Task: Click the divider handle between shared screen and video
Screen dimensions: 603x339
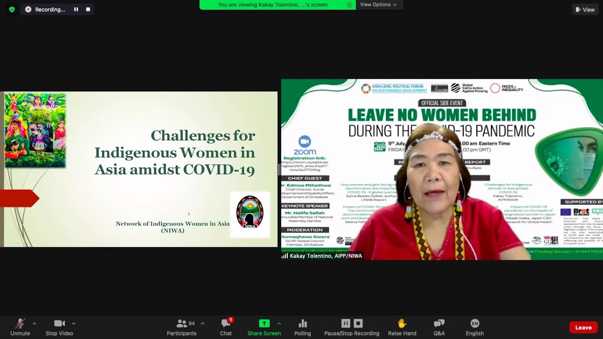Action: (279, 169)
